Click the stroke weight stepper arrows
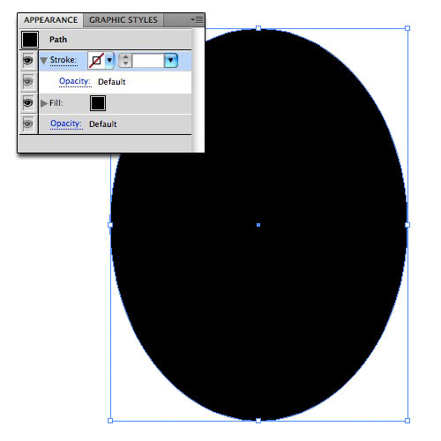This screenshot has height=441, width=441. pos(125,61)
